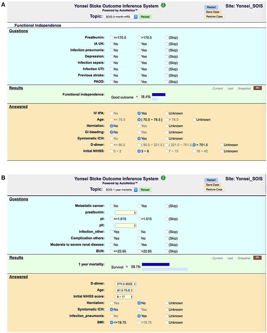Click Restore Case in panel B
The width and height of the screenshot is (267, 333).
(214, 189)
